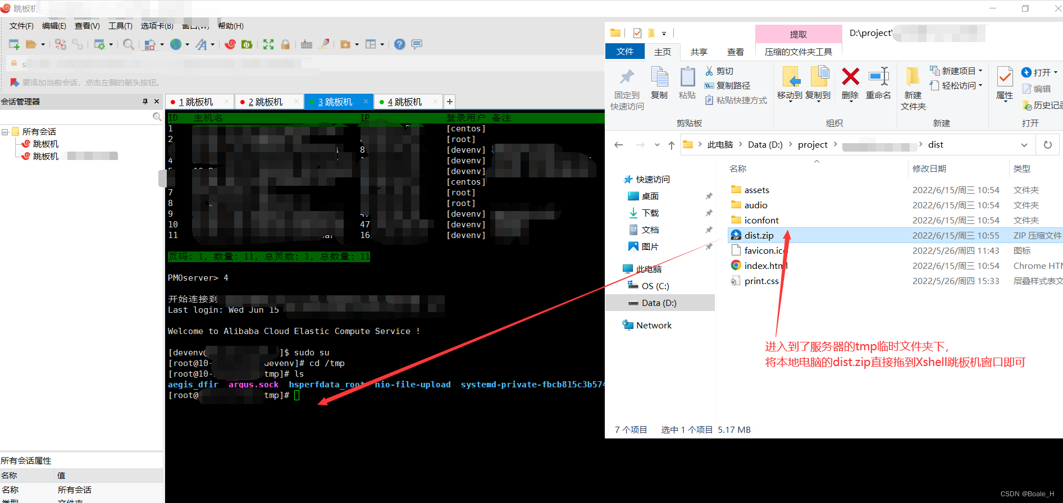1063x503 pixels.
Task: Select first 跳板机 entry in session tree
Action: [x=45, y=144]
